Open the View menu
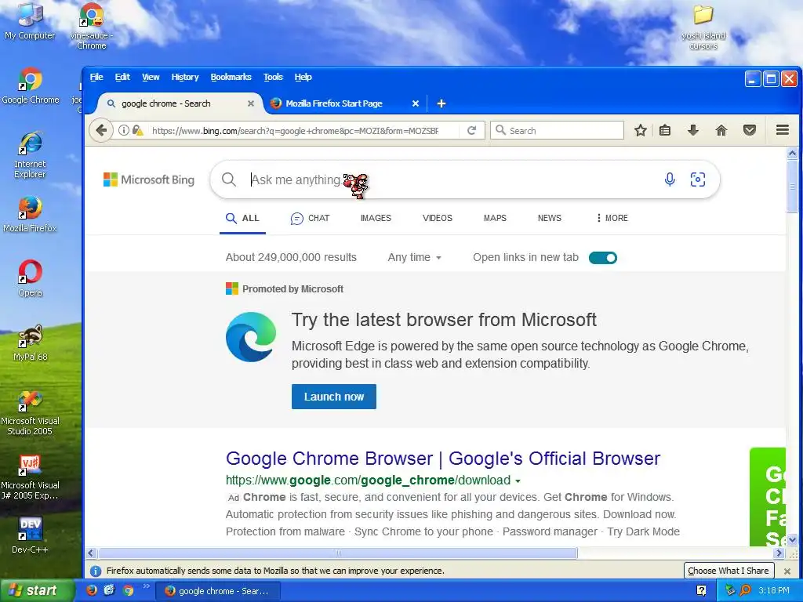This screenshot has height=602, width=803. coord(151,77)
